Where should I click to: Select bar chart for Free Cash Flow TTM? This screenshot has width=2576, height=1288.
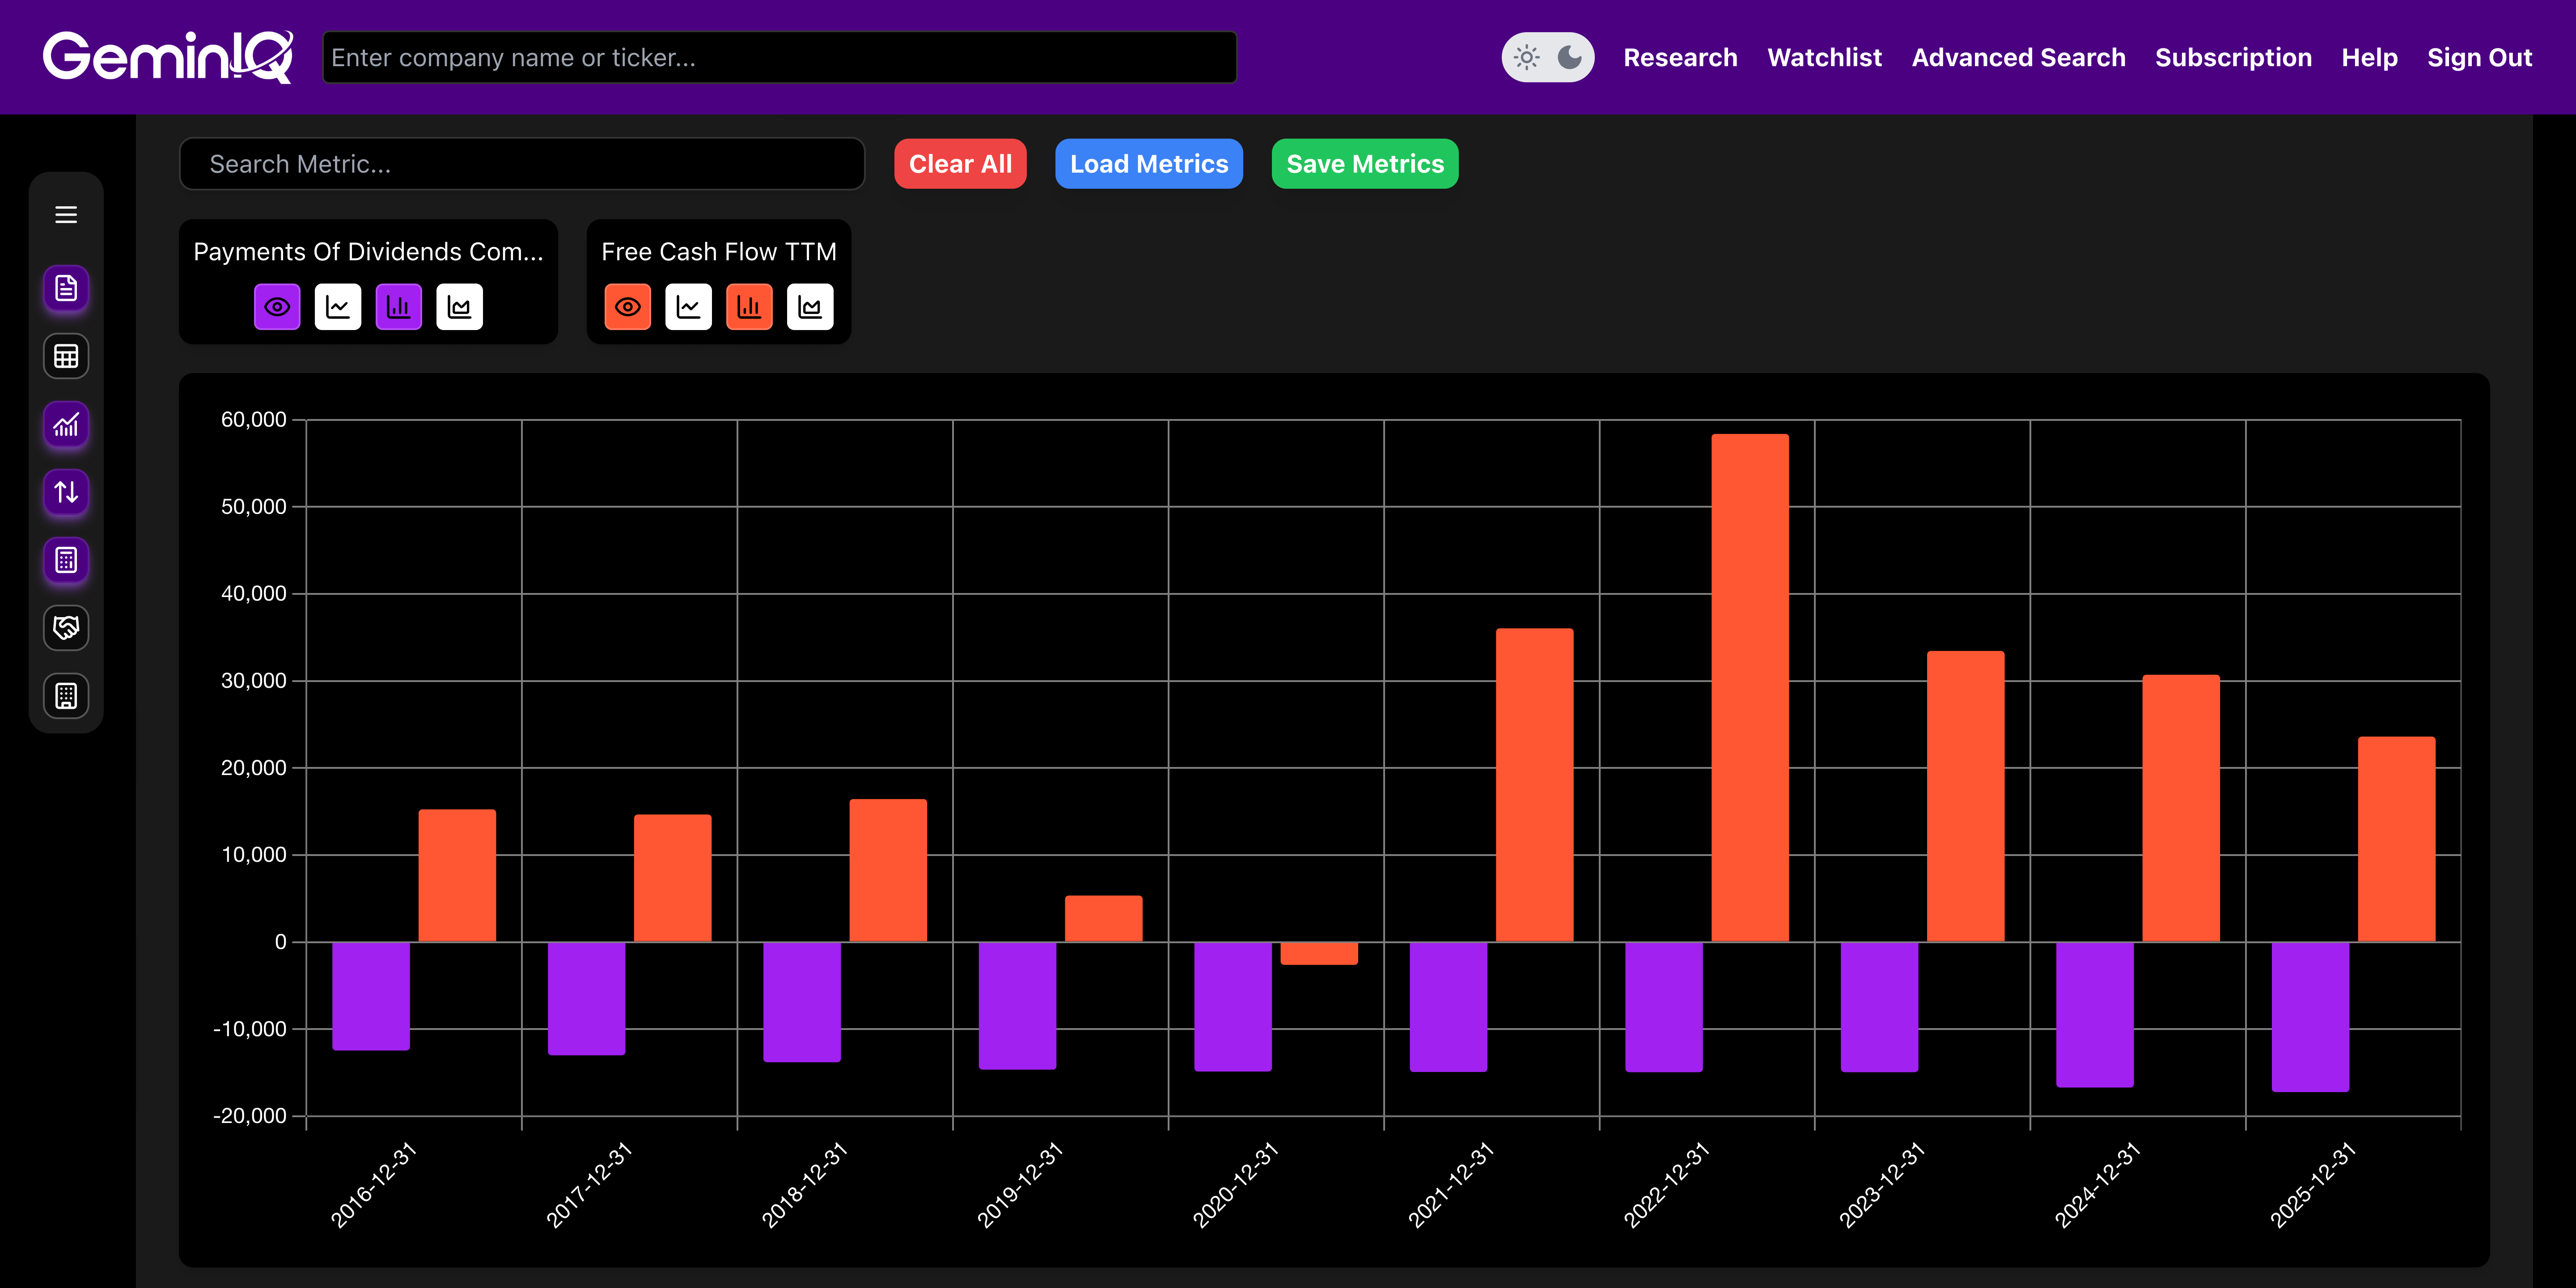(749, 307)
